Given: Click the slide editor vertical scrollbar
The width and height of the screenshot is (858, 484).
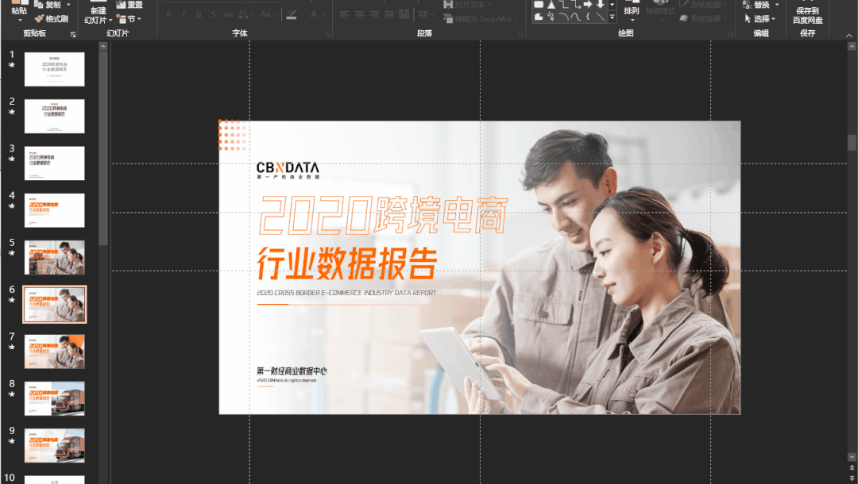Looking at the screenshot, I should coord(852,238).
